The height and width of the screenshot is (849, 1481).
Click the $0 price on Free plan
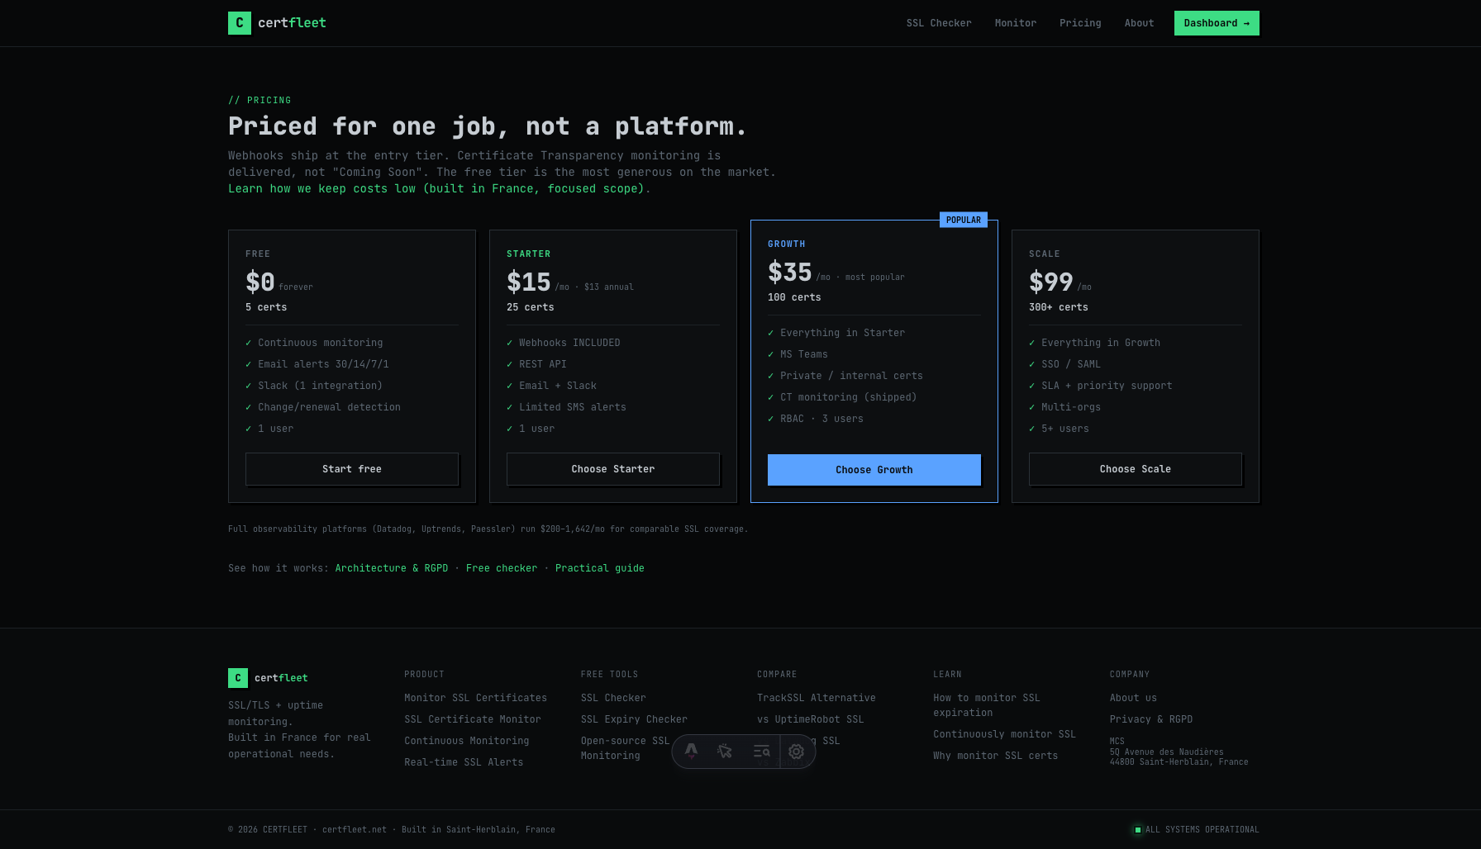coord(260,282)
